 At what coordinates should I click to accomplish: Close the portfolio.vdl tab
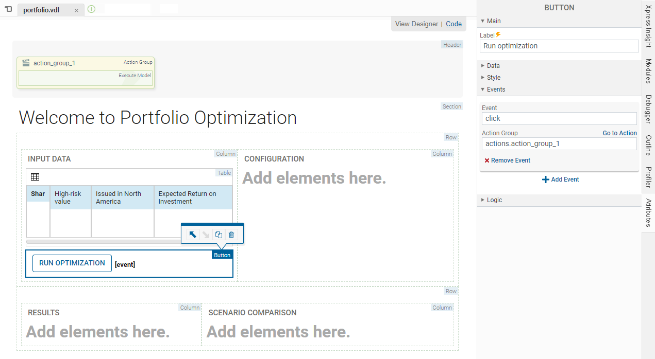tap(76, 10)
